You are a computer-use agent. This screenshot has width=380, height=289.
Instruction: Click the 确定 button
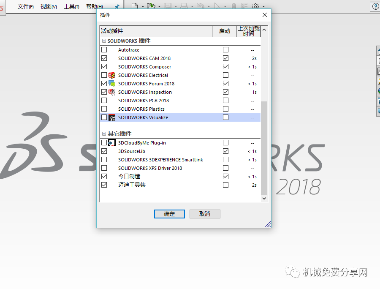169,214
